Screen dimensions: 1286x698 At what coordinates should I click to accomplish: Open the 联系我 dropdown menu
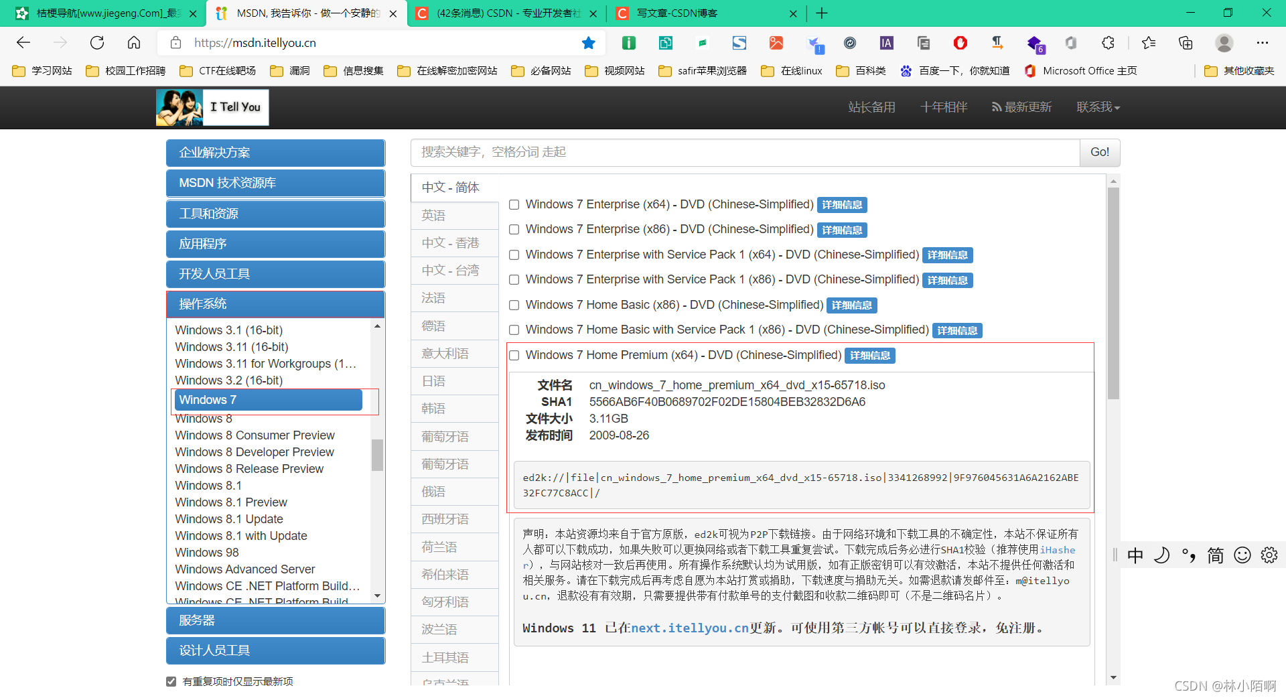pyautogui.click(x=1098, y=107)
